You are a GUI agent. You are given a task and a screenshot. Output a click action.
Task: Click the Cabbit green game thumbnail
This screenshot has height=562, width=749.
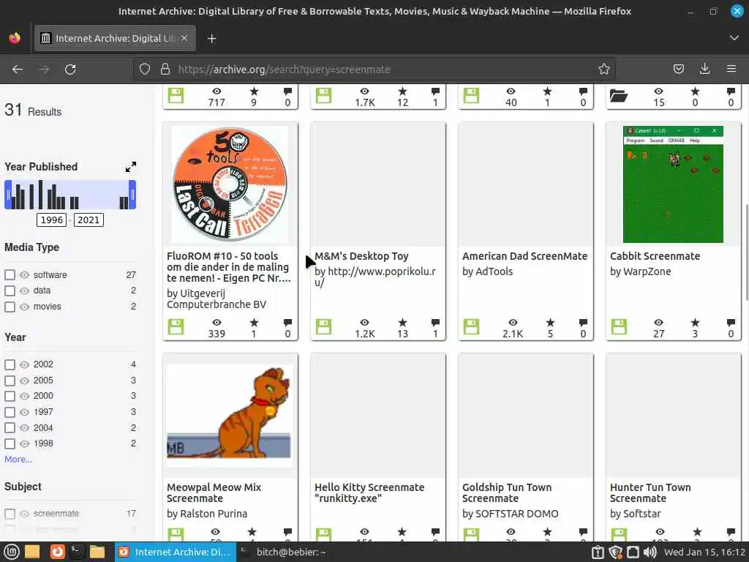tap(673, 184)
